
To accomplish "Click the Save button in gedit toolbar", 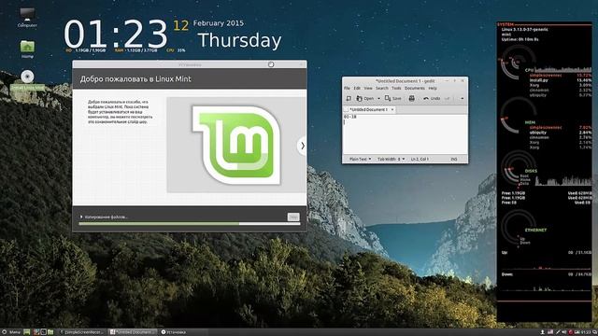I will tap(392, 98).
